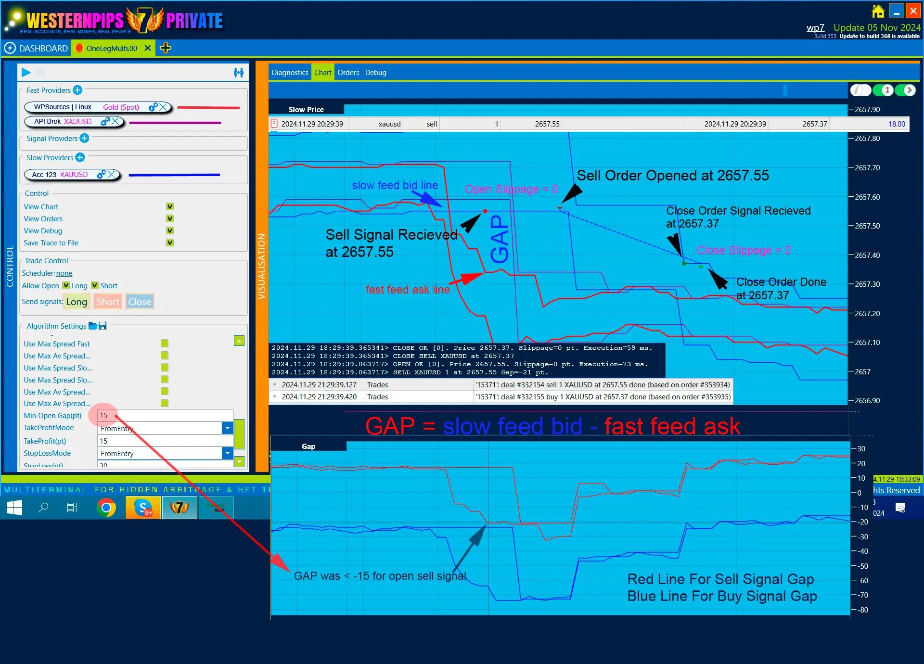Save Algorithm Settings with the floppy icon

point(103,326)
